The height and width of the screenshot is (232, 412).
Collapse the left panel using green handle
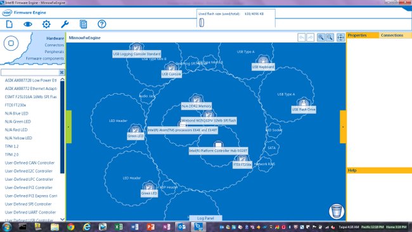click(x=68, y=127)
